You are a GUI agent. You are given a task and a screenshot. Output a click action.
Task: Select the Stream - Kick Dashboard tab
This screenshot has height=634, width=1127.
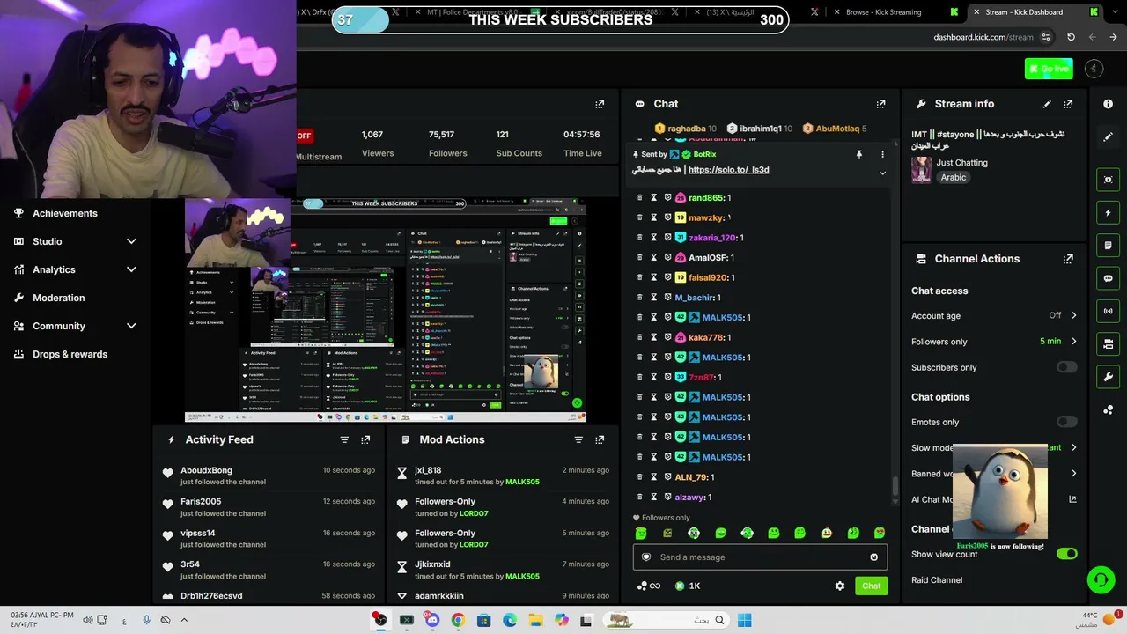click(x=1023, y=12)
